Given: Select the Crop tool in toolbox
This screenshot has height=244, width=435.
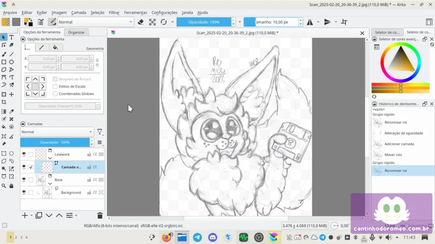Looking at the screenshot, I should pyautogui.click(x=4, y=102).
